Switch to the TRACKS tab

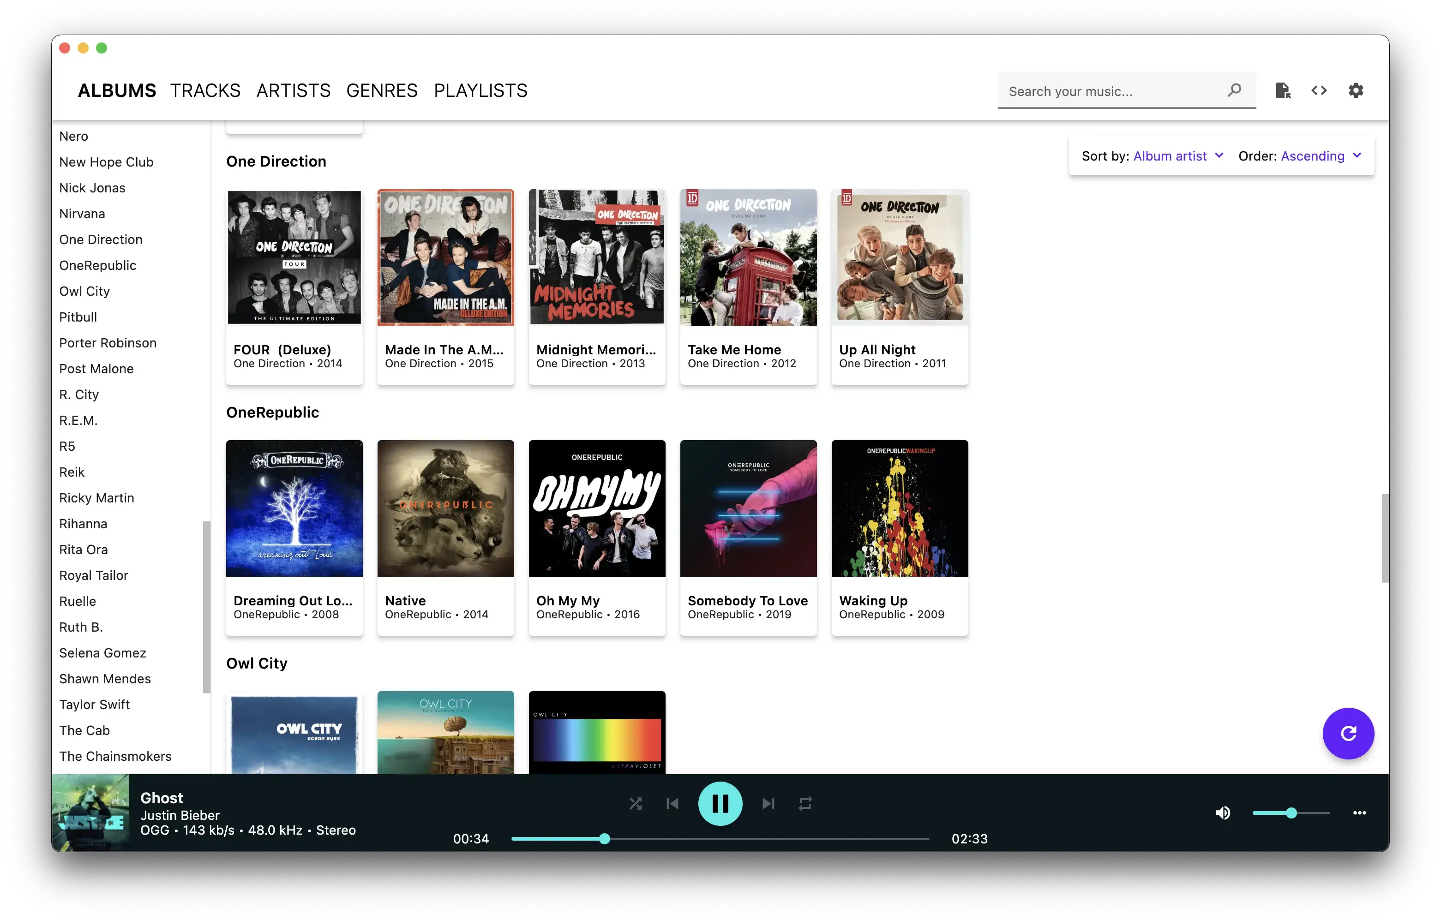(205, 90)
